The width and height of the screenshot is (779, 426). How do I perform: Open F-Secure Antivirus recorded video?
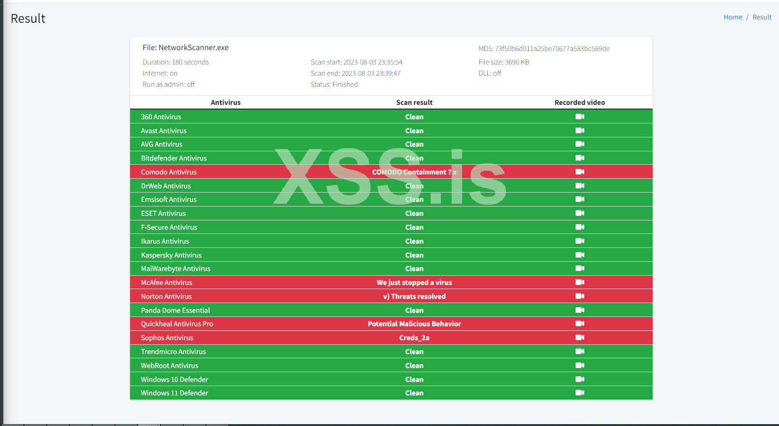580,227
